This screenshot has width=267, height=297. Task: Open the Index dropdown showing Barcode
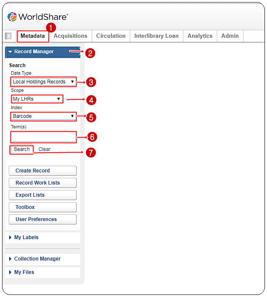click(43, 116)
